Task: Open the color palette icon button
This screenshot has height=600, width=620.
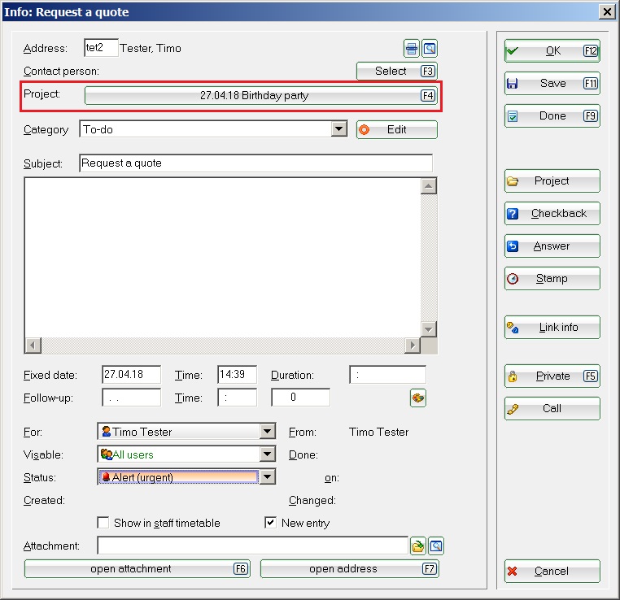Action: coord(418,398)
